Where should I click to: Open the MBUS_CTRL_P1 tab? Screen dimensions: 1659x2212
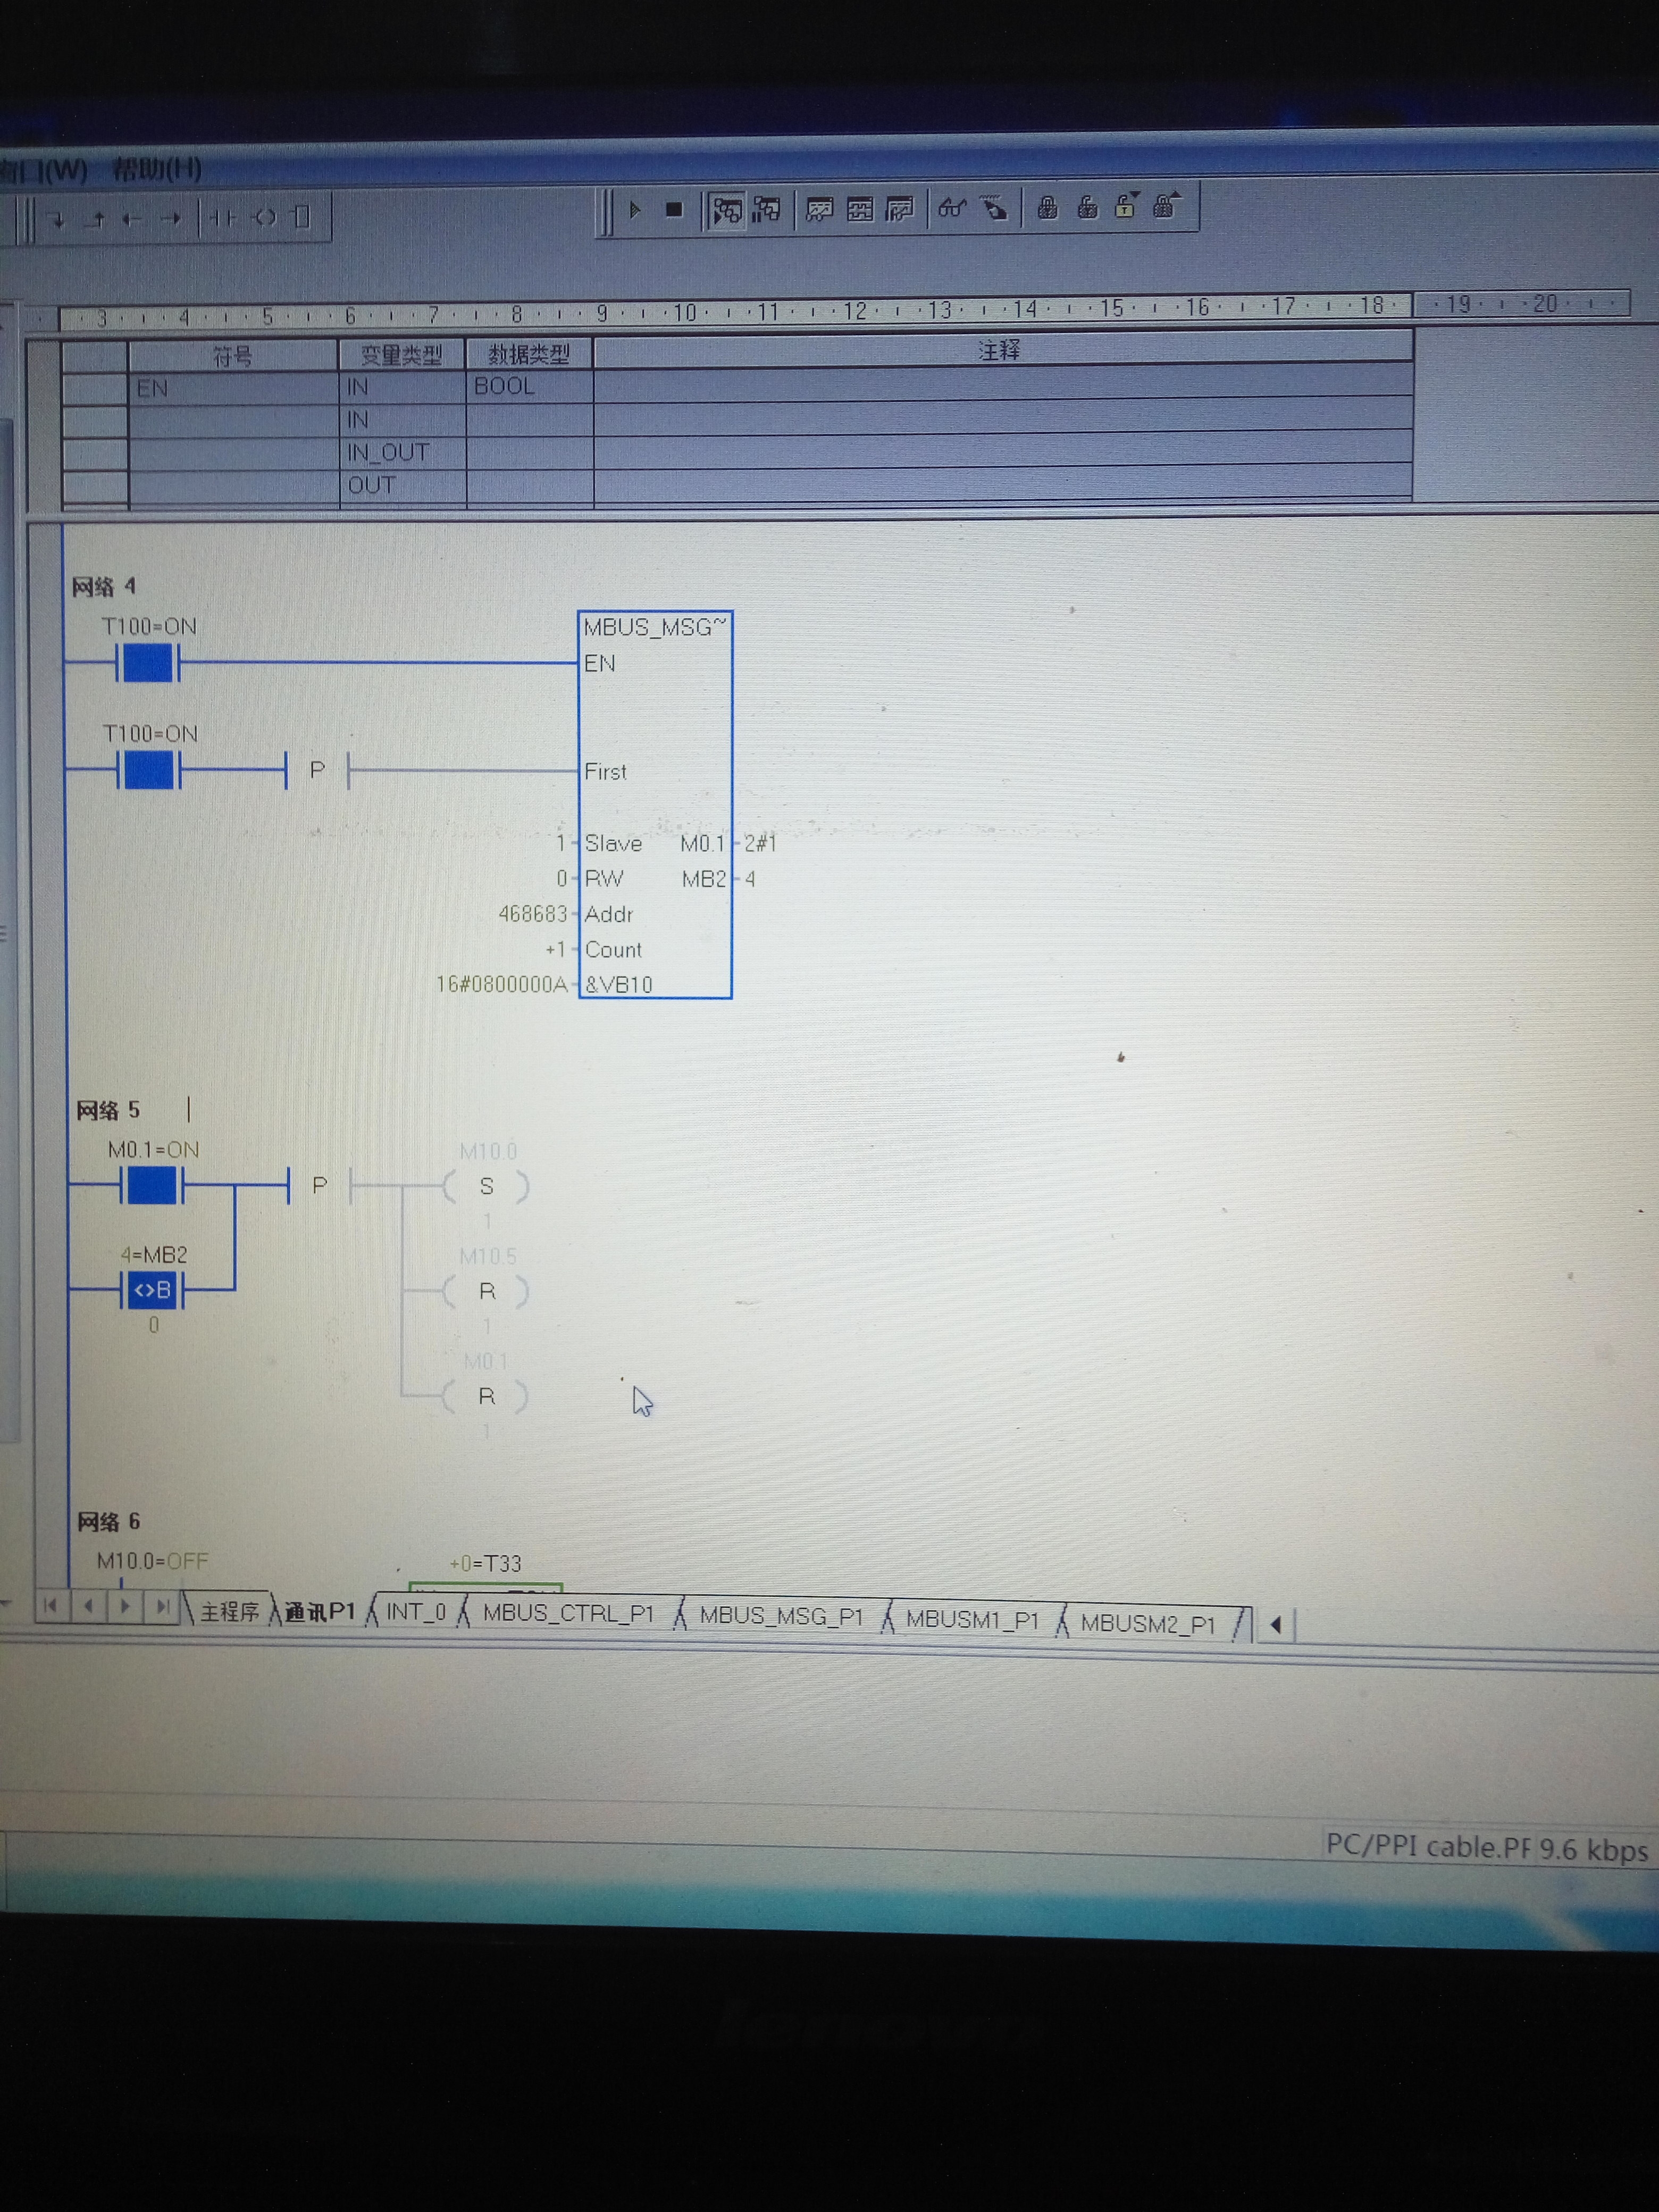(x=568, y=1613)
